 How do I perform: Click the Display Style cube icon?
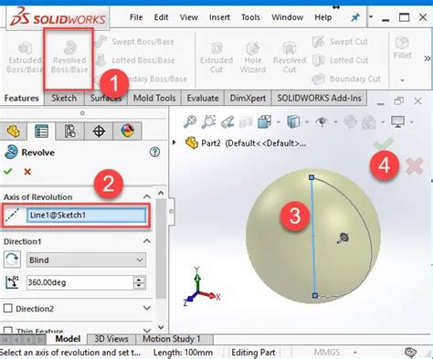coord(293,122)
